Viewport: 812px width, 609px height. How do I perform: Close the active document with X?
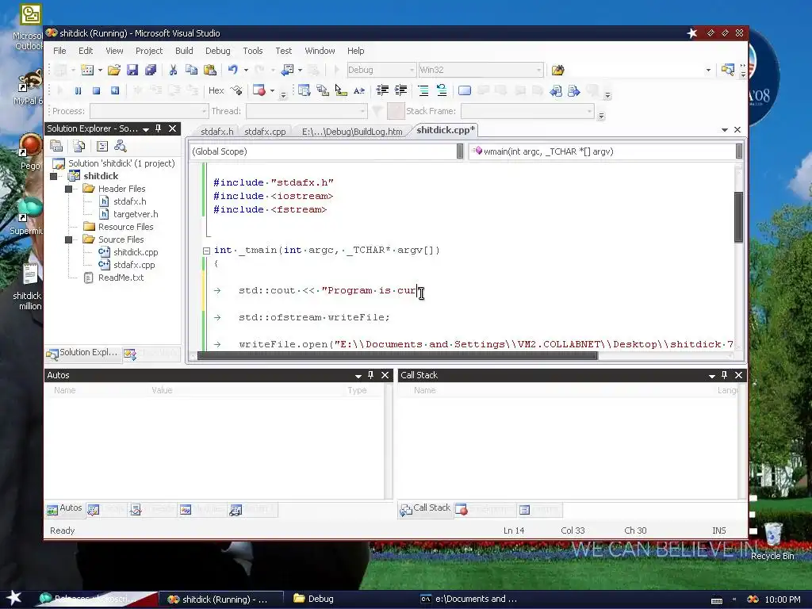737,129
